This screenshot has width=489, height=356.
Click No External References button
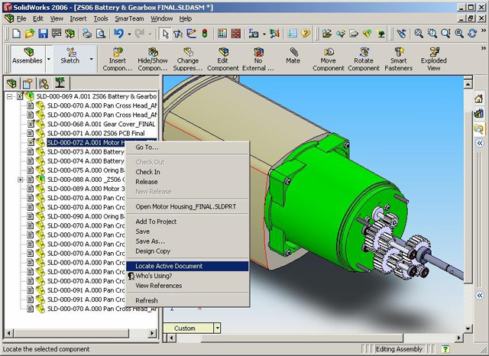[x=258, y=60]
